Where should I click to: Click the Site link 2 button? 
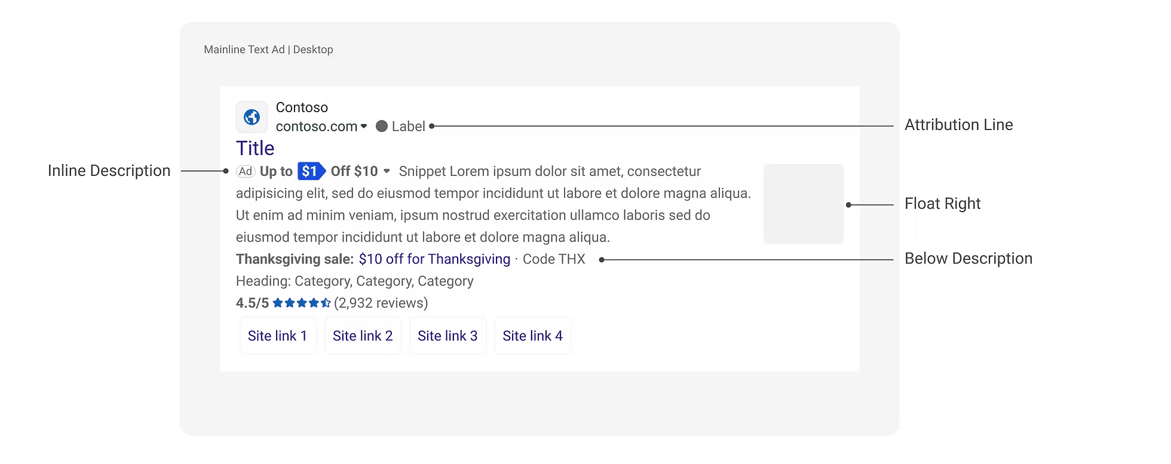coord(363,336)
